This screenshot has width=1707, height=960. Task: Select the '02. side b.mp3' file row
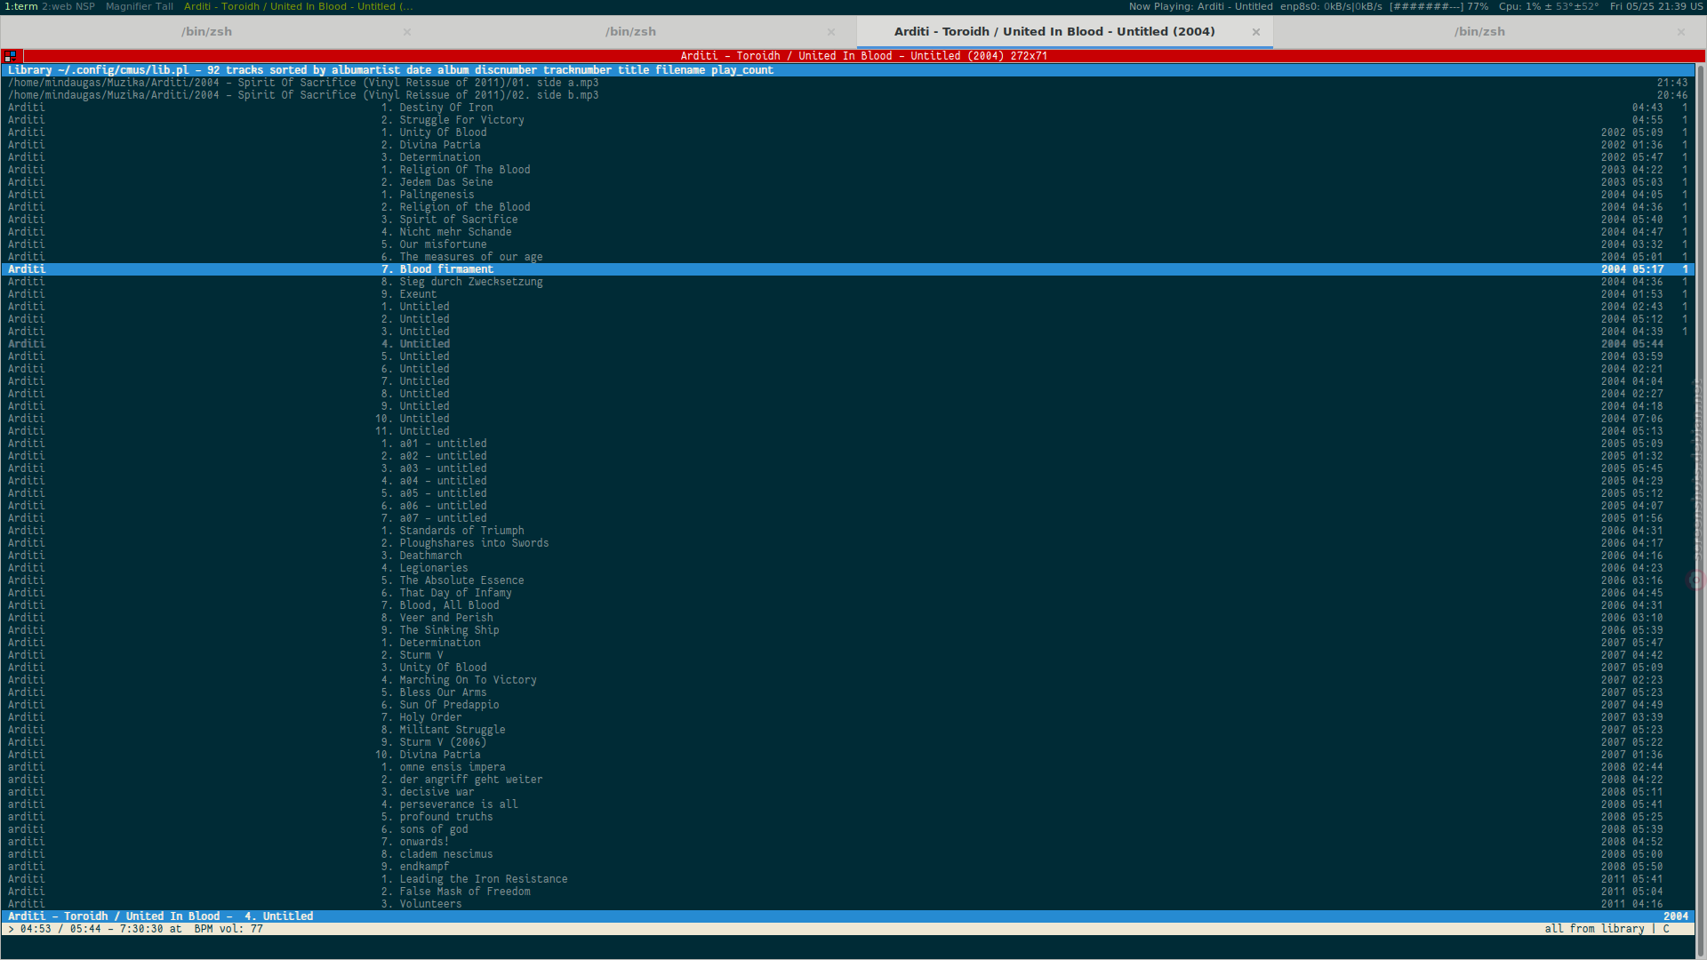point(847,95)
